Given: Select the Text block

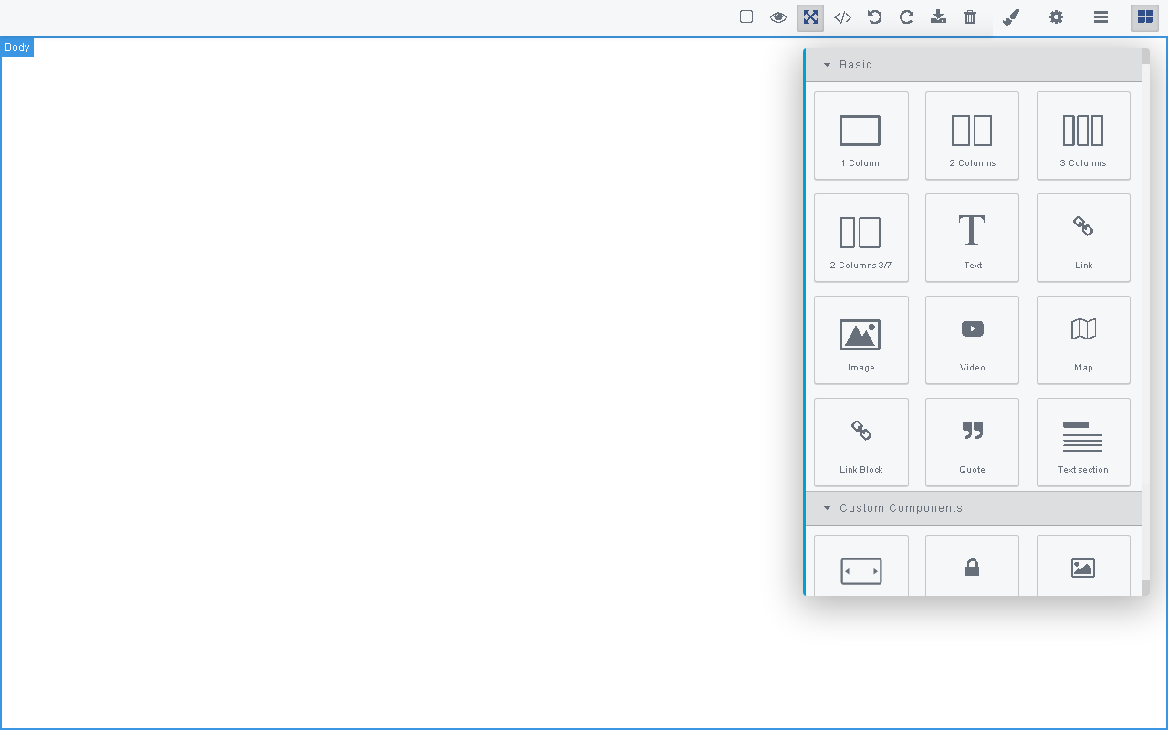Looking at the screenshot, I should [x=972, y=237].
